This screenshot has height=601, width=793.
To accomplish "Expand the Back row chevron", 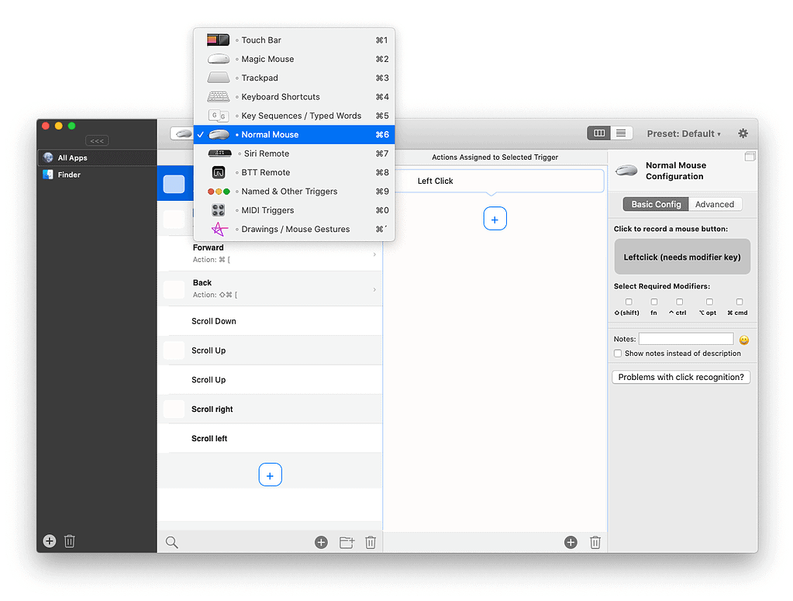I will click(374, 289).
